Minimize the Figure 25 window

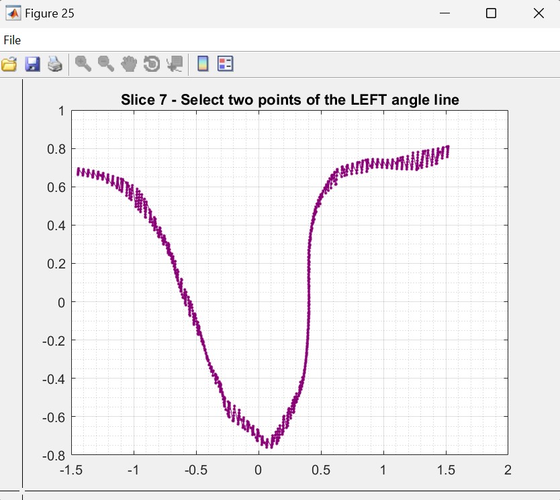pyautogui.click(x=444, y=13)
